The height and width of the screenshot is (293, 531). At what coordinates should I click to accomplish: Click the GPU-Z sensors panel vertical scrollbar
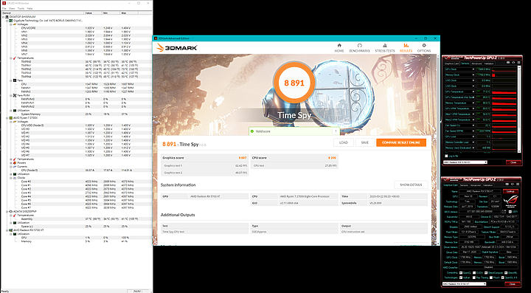[519, 109]
